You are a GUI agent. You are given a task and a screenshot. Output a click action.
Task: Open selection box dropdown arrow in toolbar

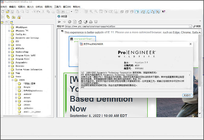pyautogui.click(x=71, y=12)
